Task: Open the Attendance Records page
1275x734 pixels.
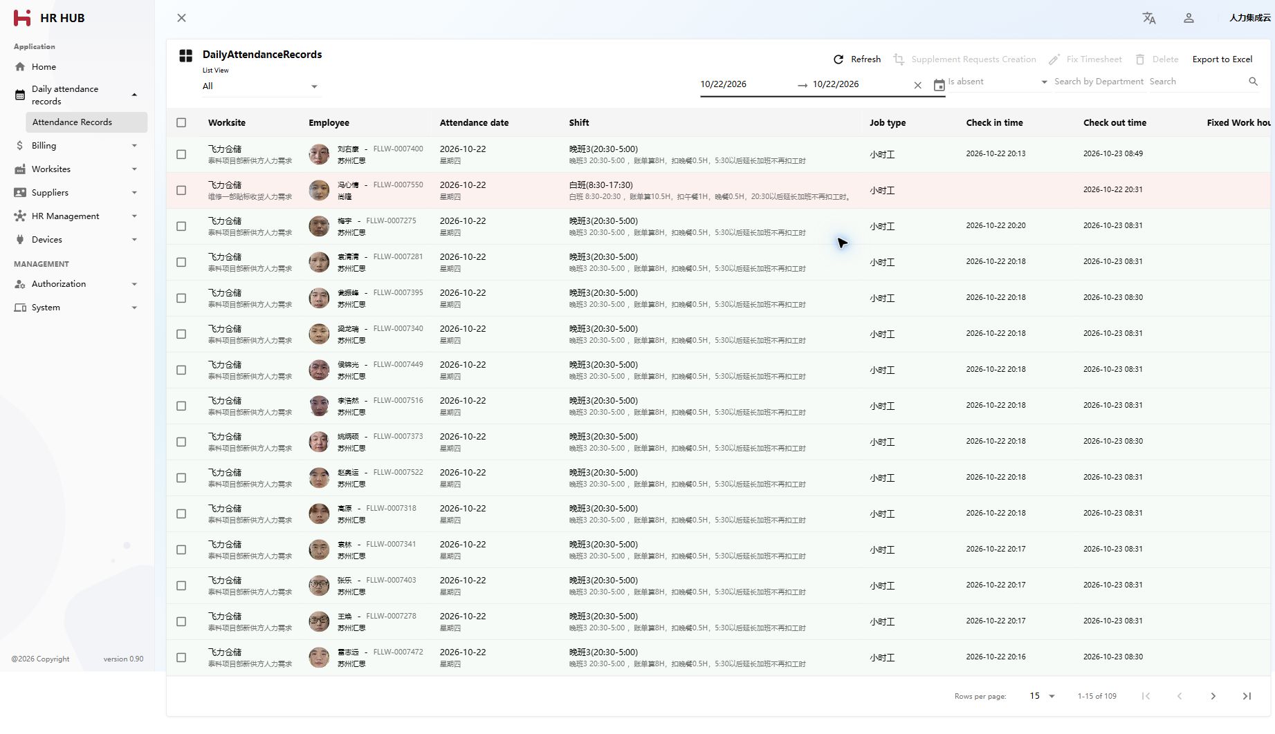Action: coord(86,122)
